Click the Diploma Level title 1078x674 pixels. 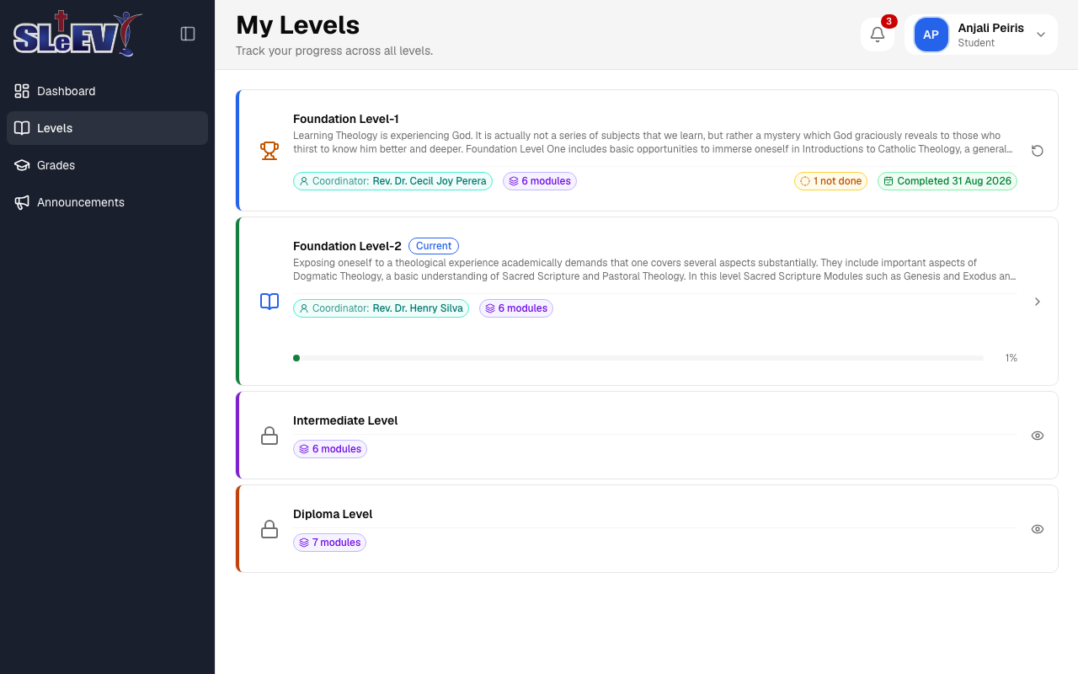333,514
